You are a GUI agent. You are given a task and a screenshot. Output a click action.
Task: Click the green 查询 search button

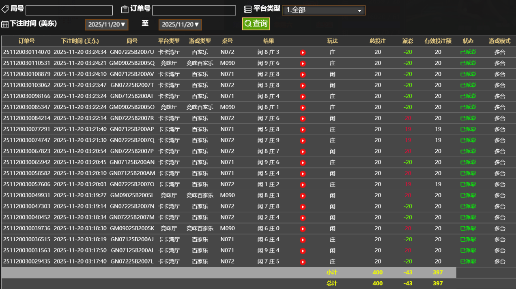pyautogui.click(x=256, y=24)
